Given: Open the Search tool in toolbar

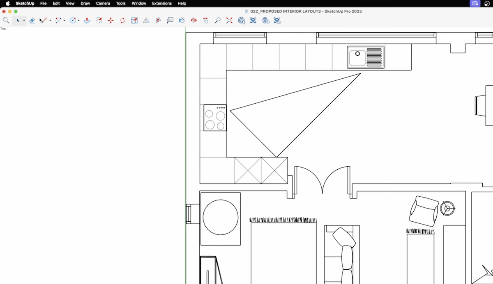Looking at the screenshot, I should tap(6, 20).
